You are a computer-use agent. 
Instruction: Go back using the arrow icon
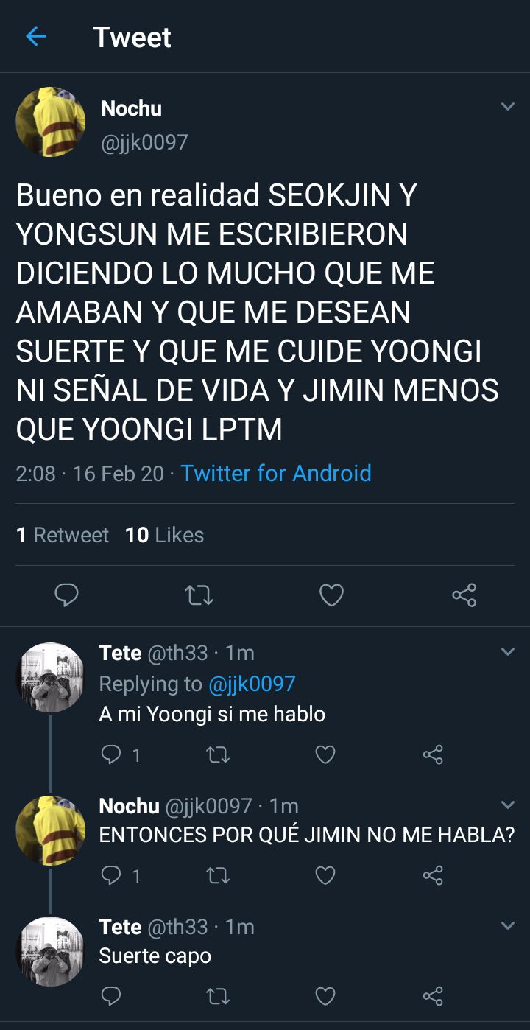[36, 37]
